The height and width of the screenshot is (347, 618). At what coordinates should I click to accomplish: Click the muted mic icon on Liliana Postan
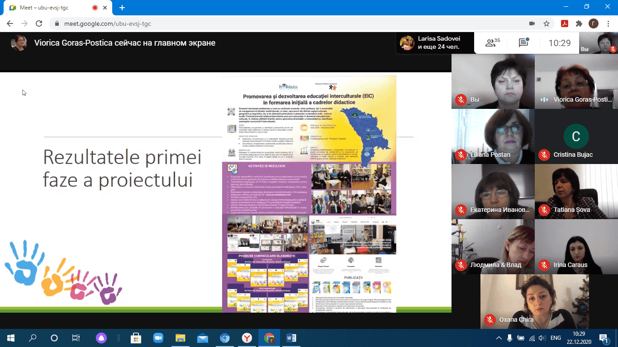tap(461, 155)
